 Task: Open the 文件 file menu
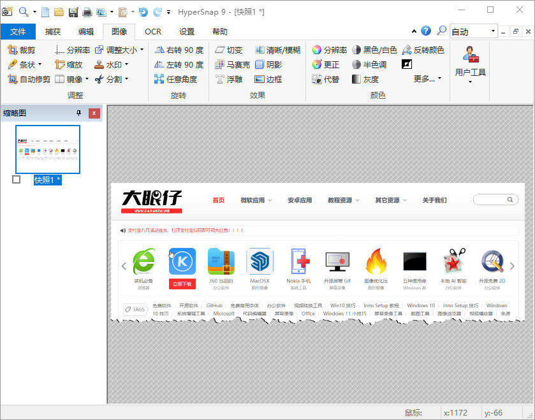(x=18, y=31)
